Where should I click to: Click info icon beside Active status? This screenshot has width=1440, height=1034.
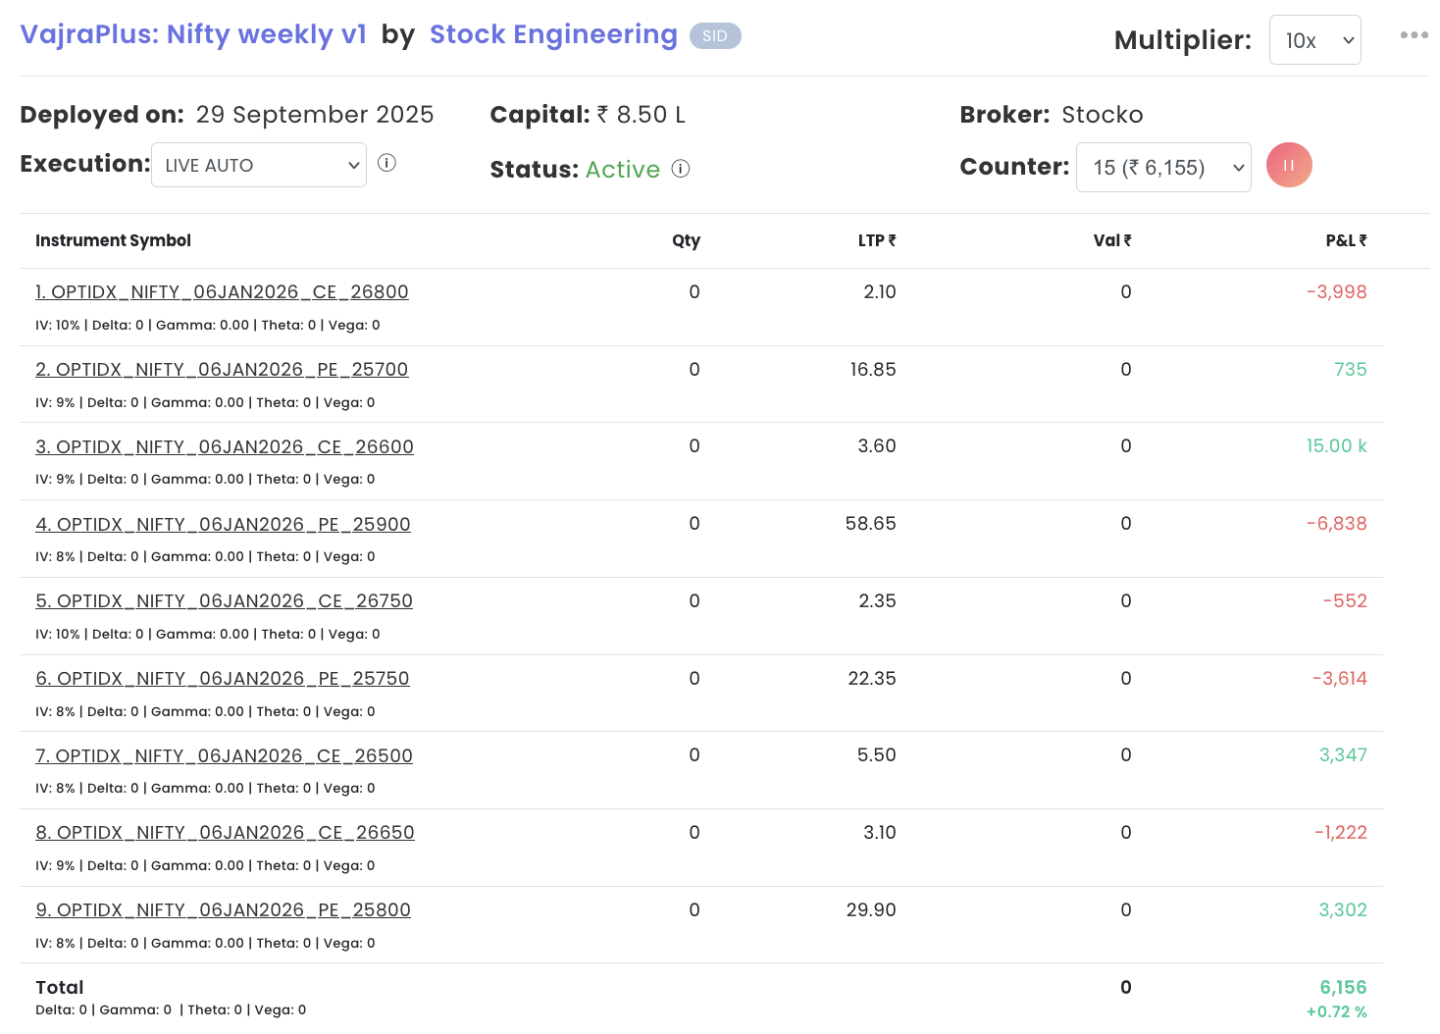click(680, 169)
